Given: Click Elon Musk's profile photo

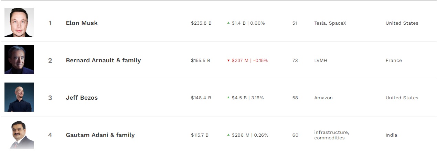Looking at the screenshot, I should point(19,23).
